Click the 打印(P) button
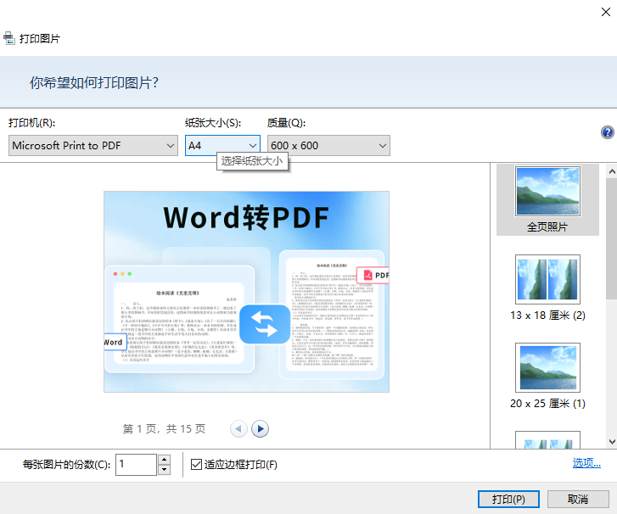The width and height of the screenshot is (617, 514). pyautogui.click(x=508, y=499)
